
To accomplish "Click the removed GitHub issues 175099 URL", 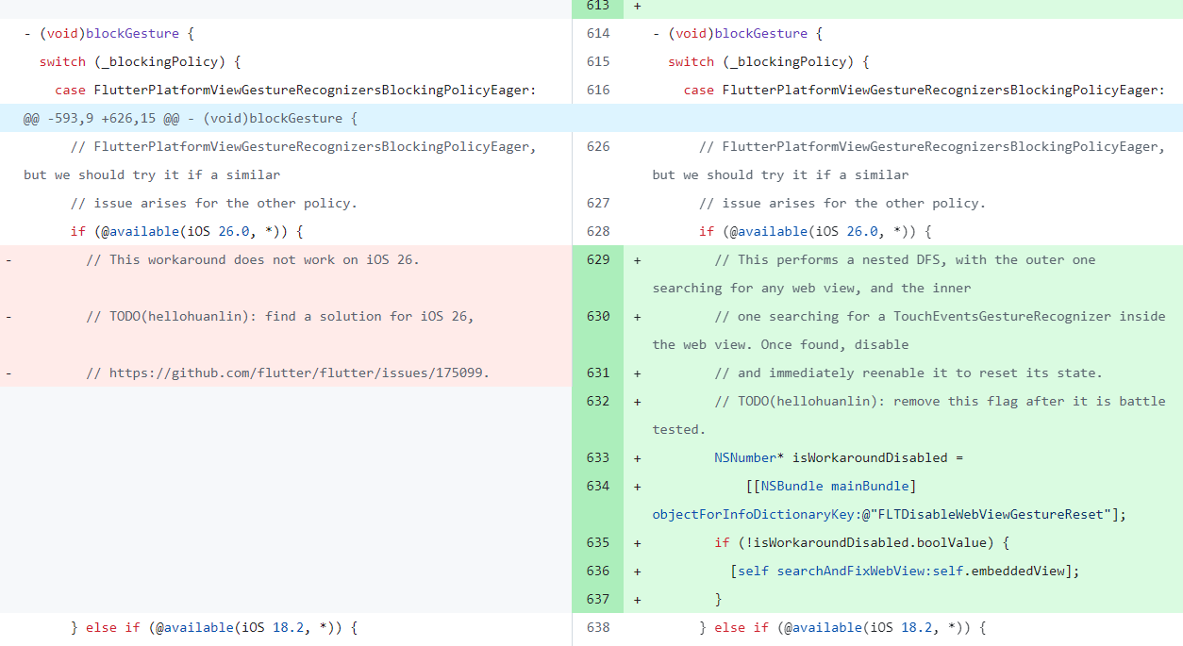I will [x=299, y=373].
